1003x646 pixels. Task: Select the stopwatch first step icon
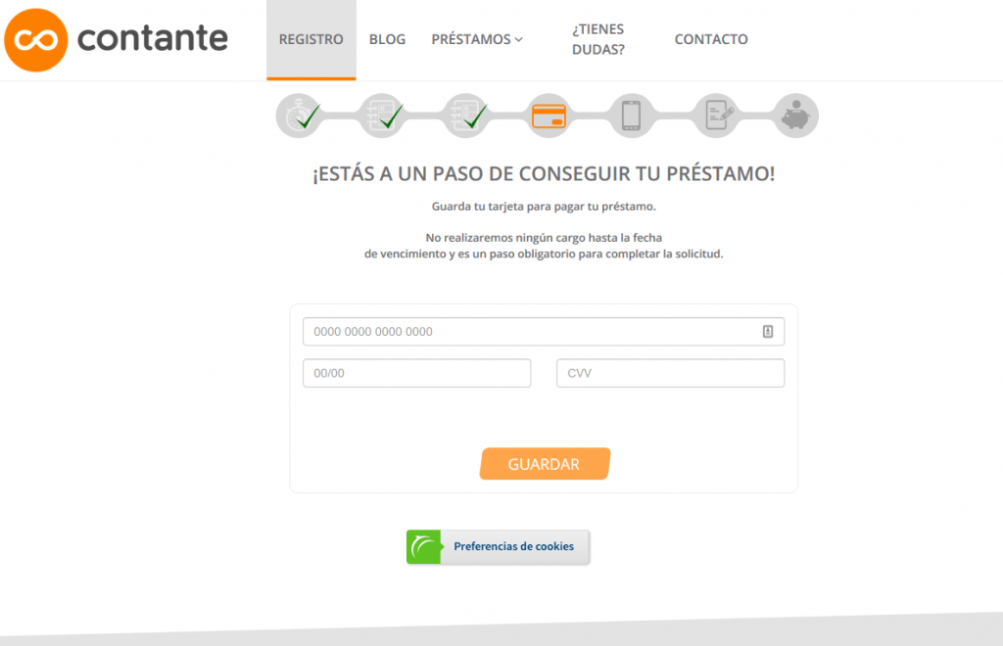coord(299,115)
